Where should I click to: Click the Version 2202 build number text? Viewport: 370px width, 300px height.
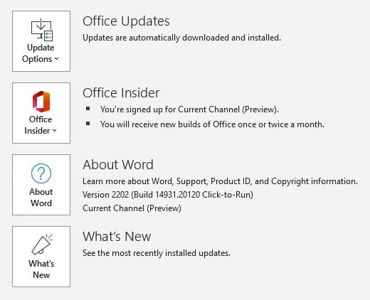168,195
